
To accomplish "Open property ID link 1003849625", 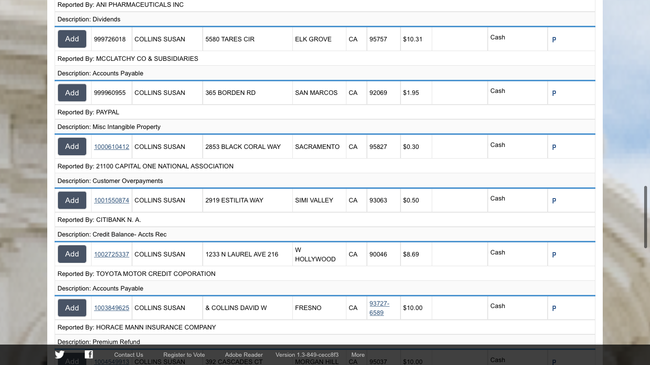I will click(x=112, y=308).
